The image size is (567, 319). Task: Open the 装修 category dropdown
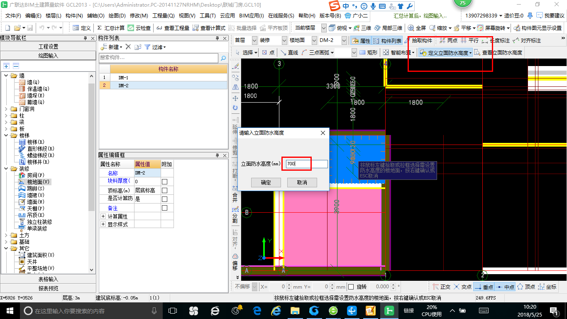tap(284, 40)
